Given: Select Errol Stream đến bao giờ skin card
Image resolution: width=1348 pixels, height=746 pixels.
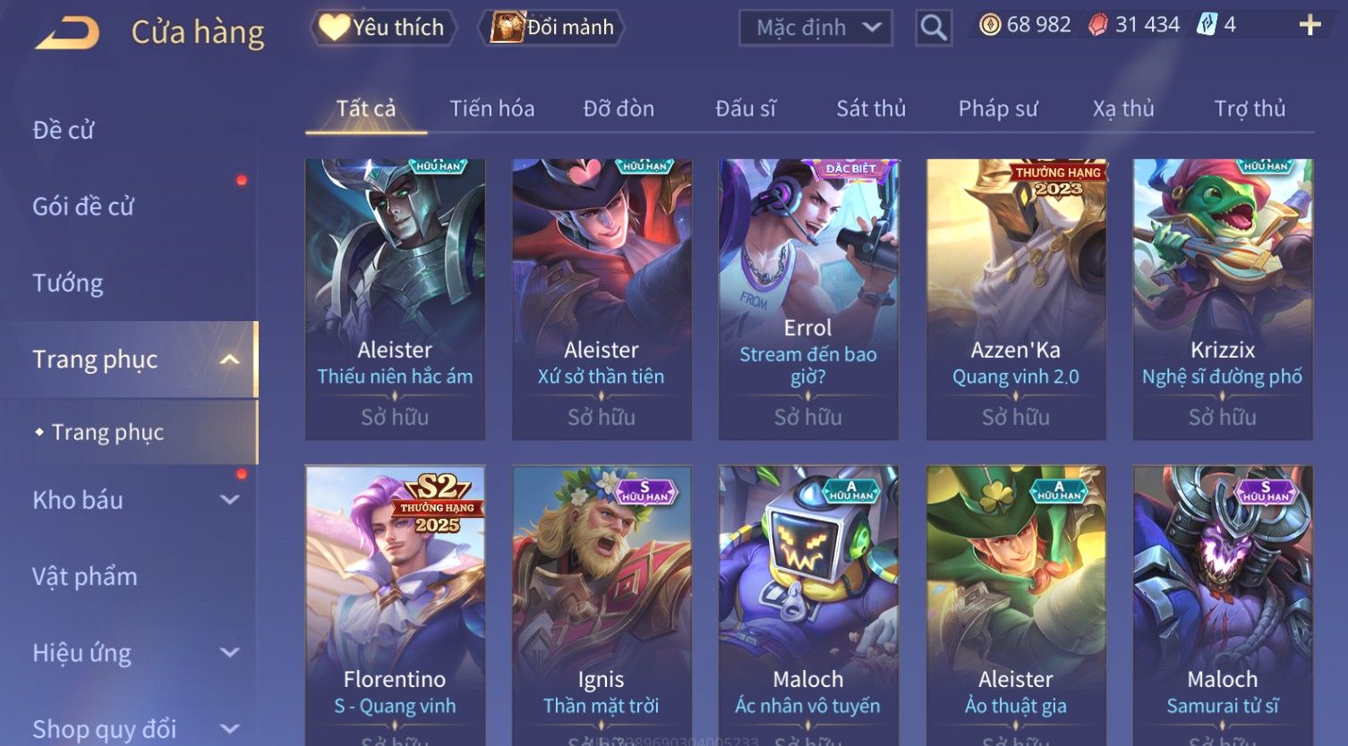Looking at the screenshot, I should pyautogui.click(x=808, y=300).
